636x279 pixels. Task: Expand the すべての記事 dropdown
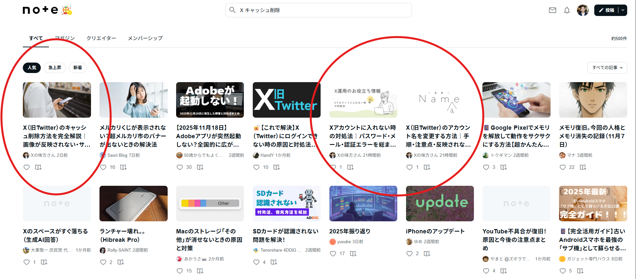(607, 67)
